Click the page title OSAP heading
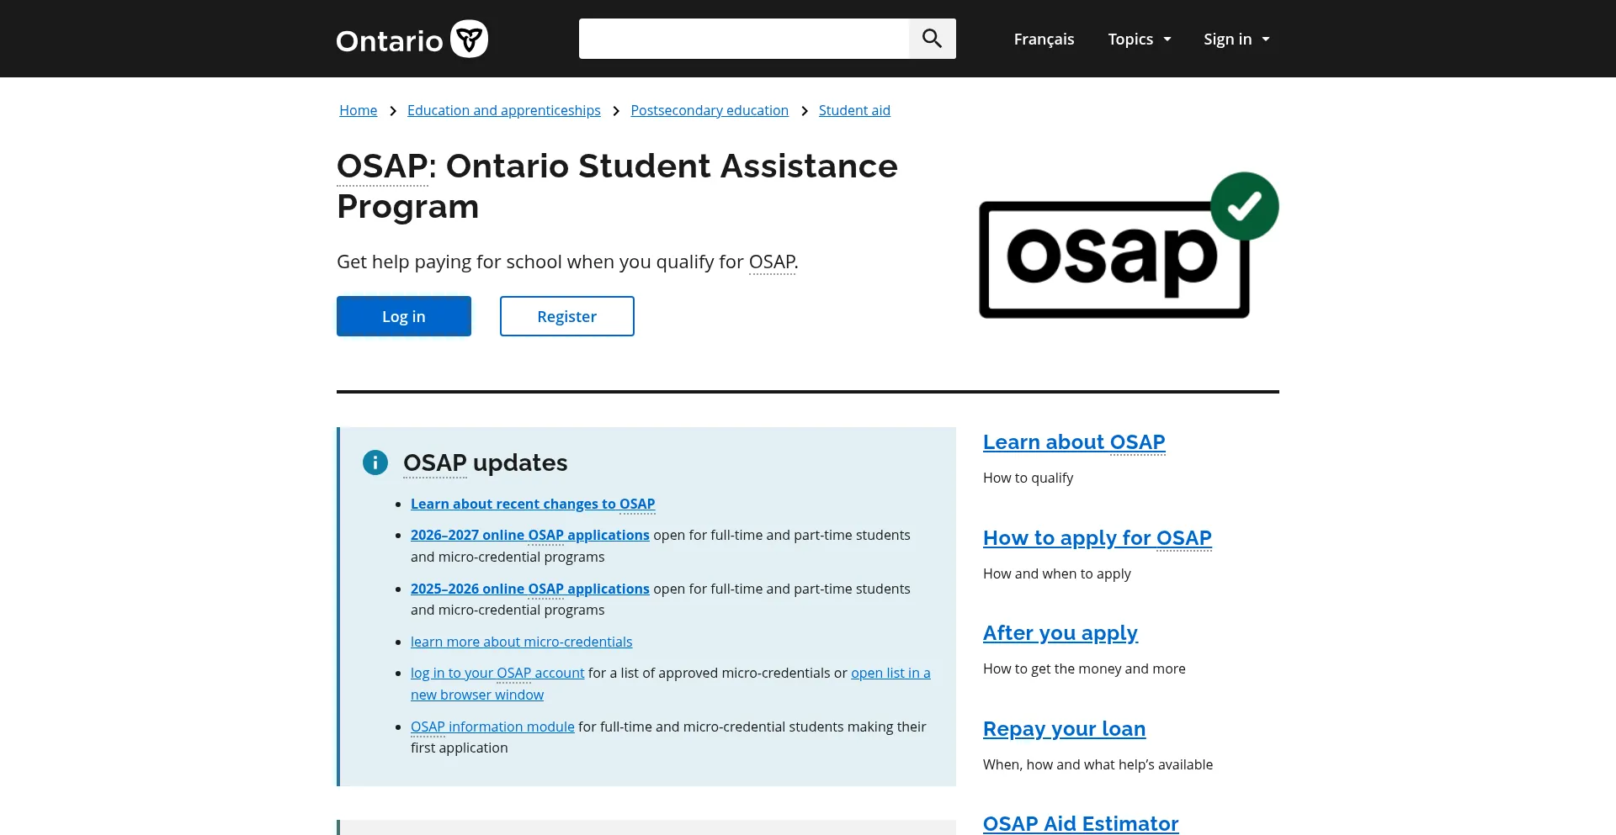1616x835 pixels. [x=617, y=186]
